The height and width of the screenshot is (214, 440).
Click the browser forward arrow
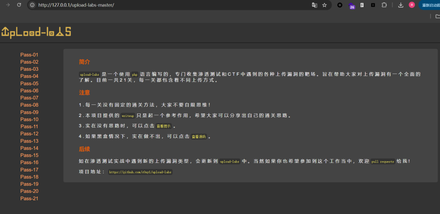(x=7, y=5)
